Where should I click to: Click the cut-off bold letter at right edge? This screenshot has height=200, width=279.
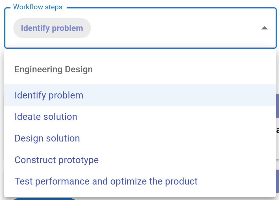click(277, 130)
